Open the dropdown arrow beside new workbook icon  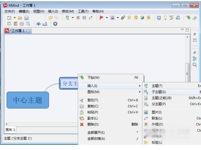click(x=15, y=18)
